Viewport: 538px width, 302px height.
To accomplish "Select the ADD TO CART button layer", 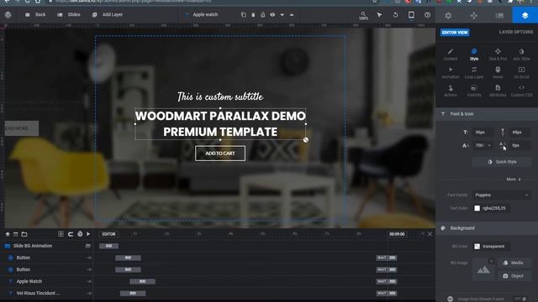I will coord(220,154).
